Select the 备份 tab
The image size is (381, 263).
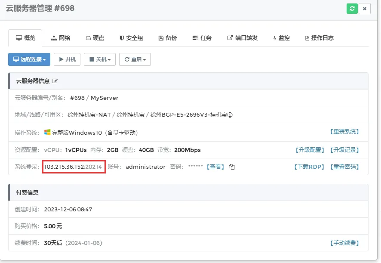[167, 38]
